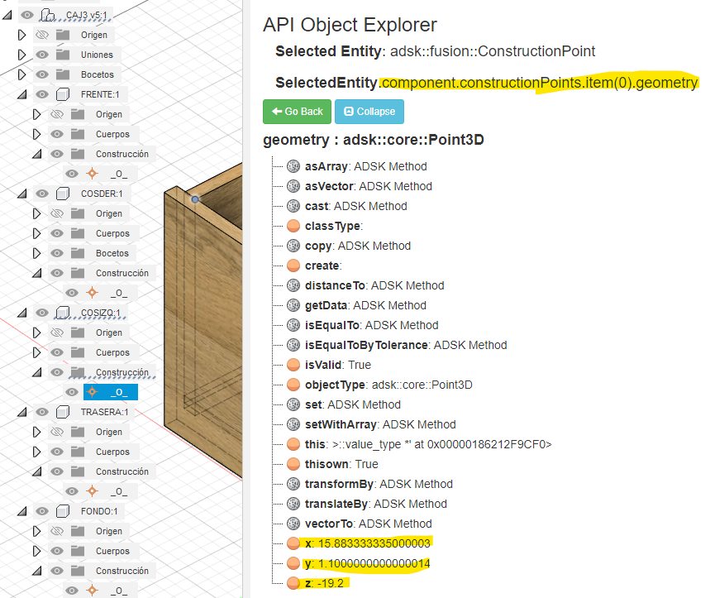Click the folder icon of Cuerpos under COSDER:1
The width and height of the screenshot is (710, 598).
[77, 232]
